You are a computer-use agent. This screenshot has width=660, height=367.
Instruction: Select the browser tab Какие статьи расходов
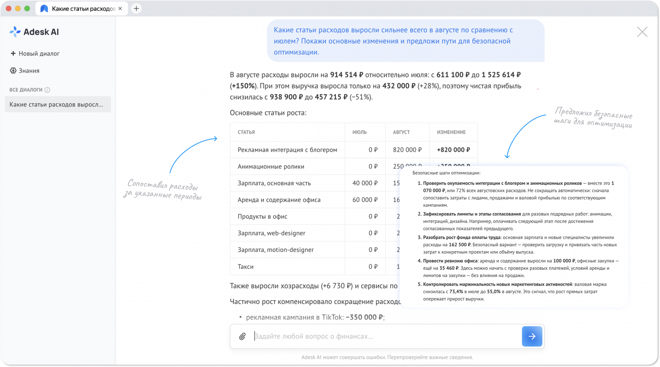[82, 9]
